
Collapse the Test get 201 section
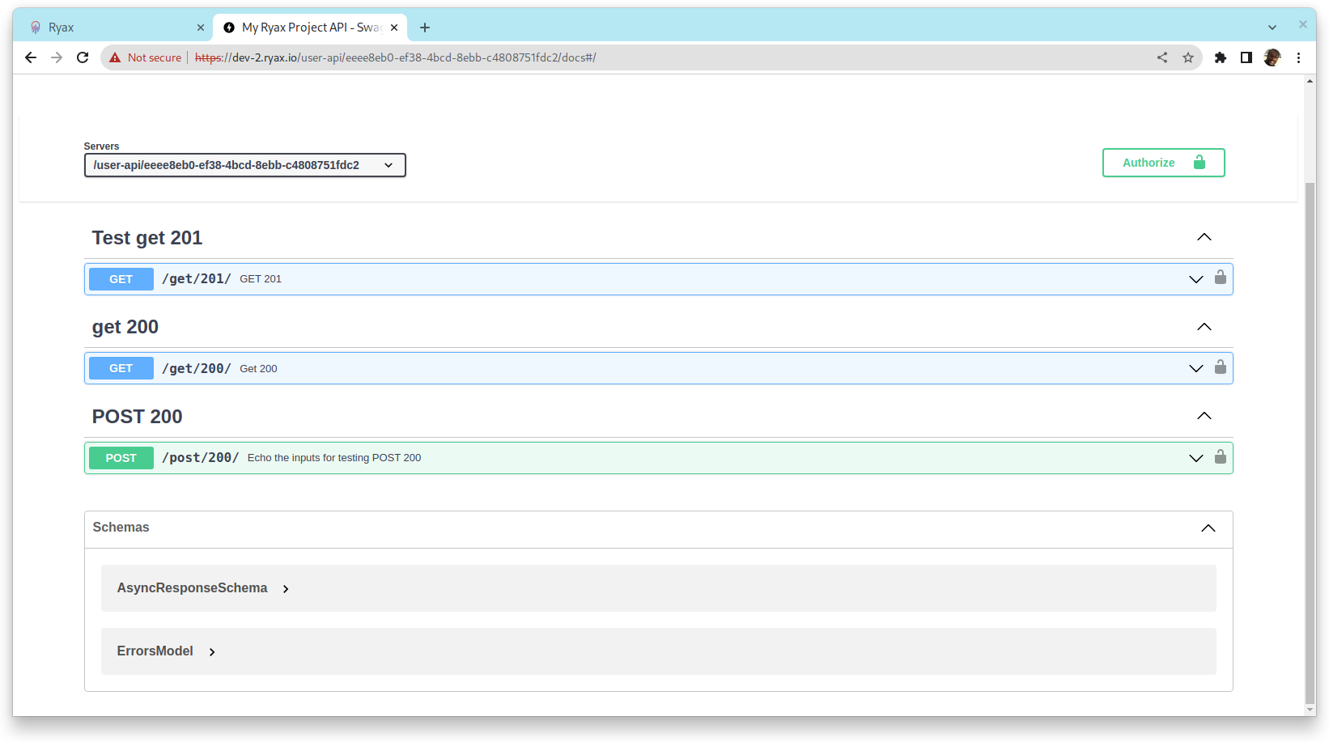pyautogui.click(x=1204, y=236)
